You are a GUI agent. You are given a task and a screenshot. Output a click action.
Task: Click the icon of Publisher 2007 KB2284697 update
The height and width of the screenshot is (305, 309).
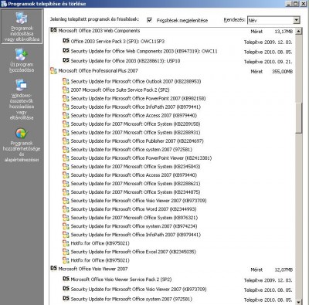[x=66, y=141]
